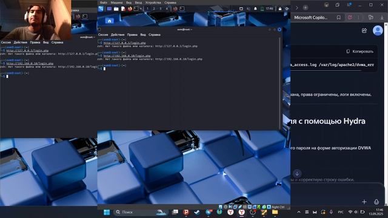Toggle microphone icon in Windows tray
Viewport: 388px width, 218px height.
click(x=331, y=212)
